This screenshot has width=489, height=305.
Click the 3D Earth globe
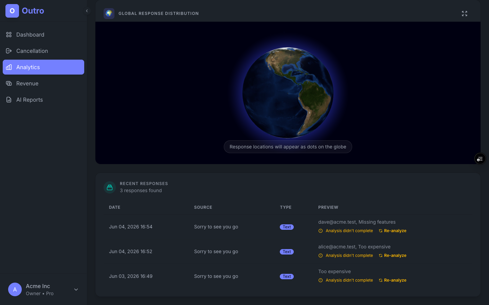[x=288, y=93]
